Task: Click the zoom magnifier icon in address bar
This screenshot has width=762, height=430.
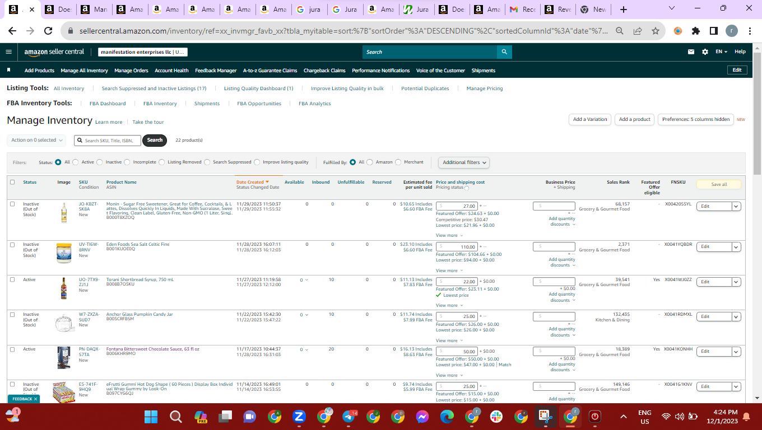Action: [x=620, y=31]
